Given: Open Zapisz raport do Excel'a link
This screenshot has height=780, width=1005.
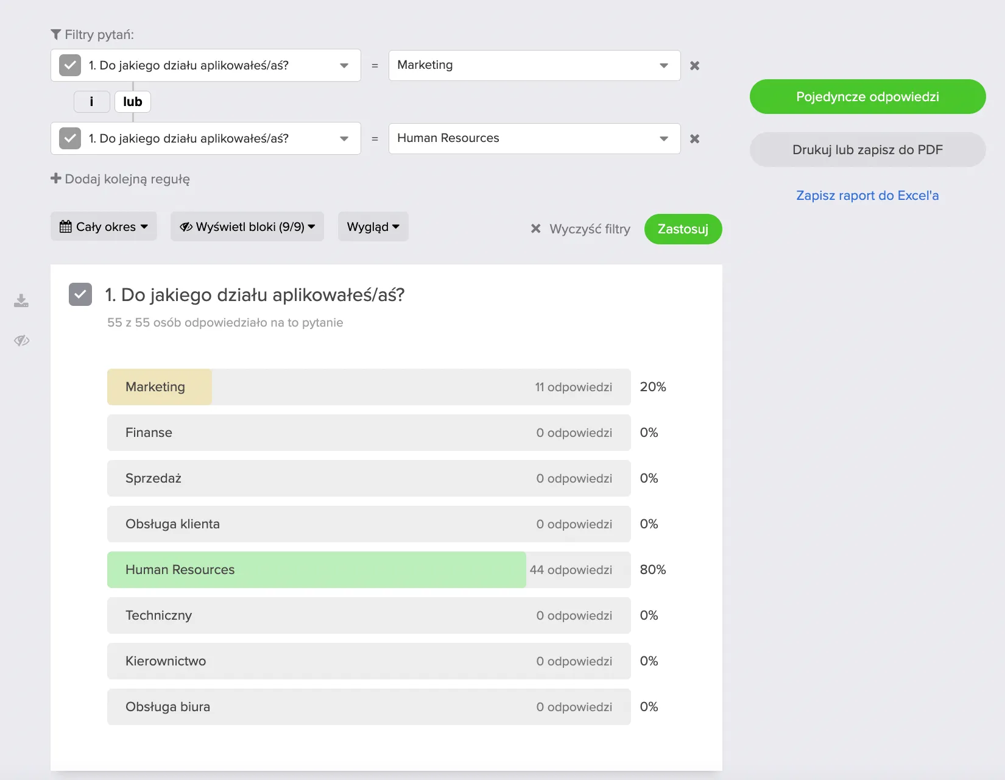Looking at the screenshot, I should pos(867,196).
